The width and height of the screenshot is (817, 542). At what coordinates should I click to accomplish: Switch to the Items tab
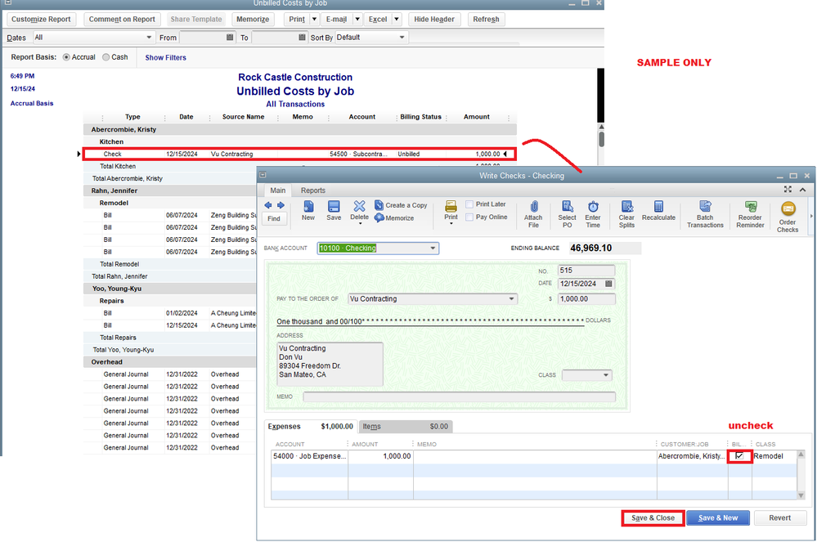click(x=371, y=427)
